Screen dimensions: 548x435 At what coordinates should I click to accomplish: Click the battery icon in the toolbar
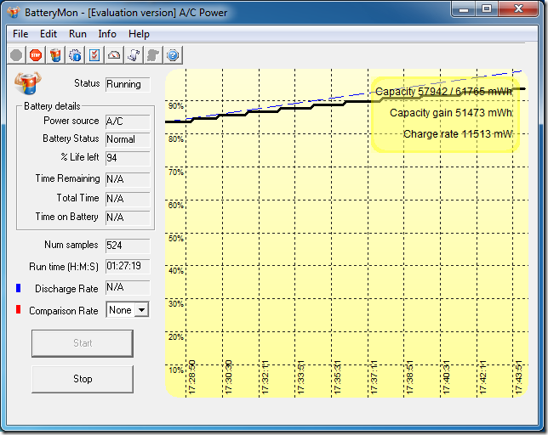55,55
